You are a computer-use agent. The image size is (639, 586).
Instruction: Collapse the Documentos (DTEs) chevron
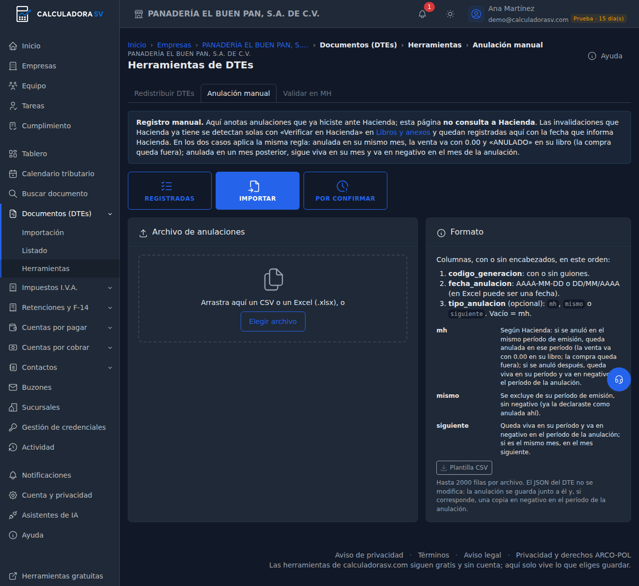110,214
